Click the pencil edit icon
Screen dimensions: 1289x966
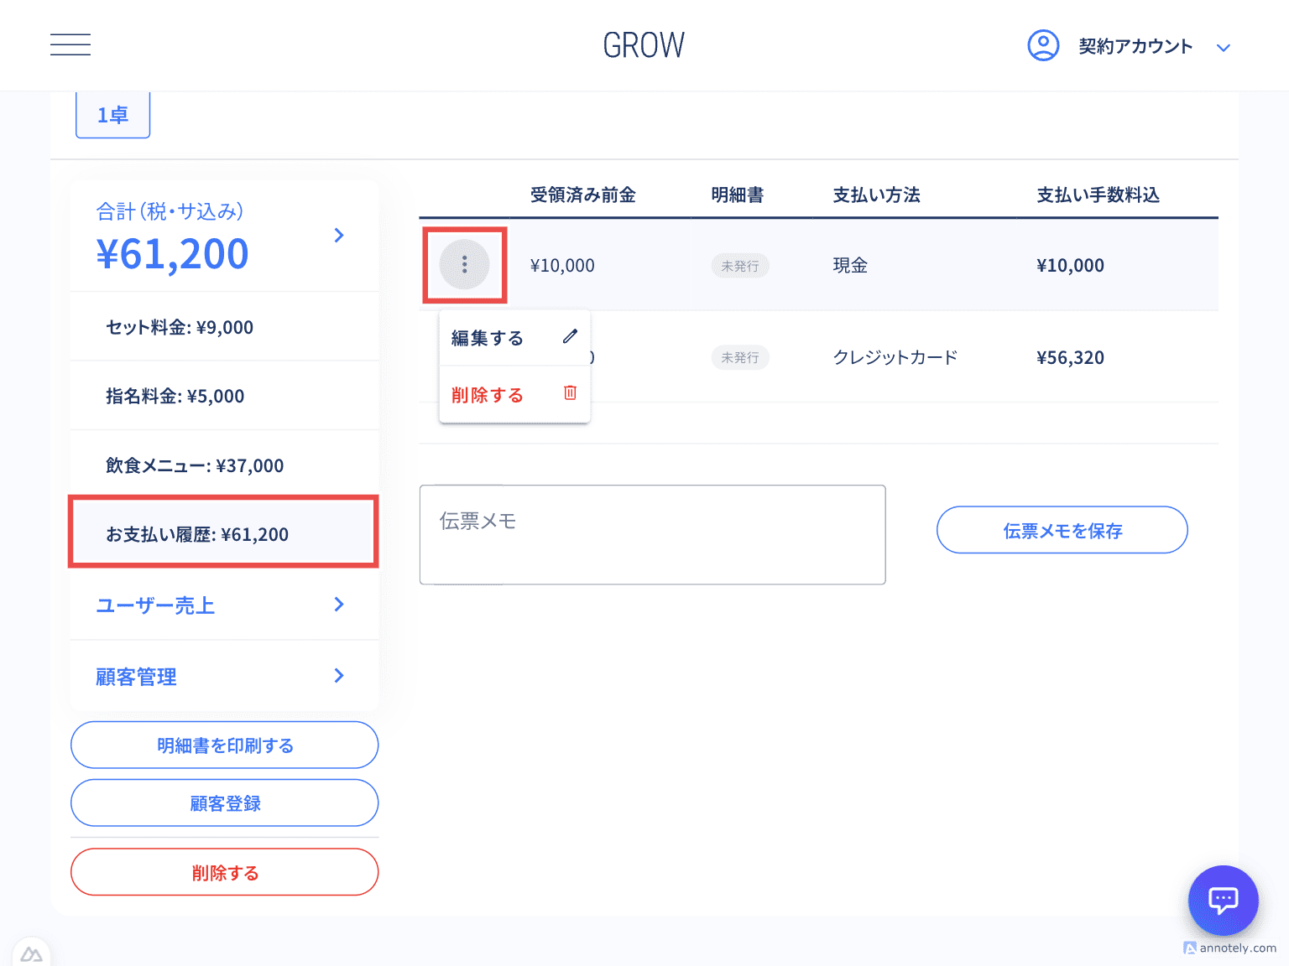570,337
